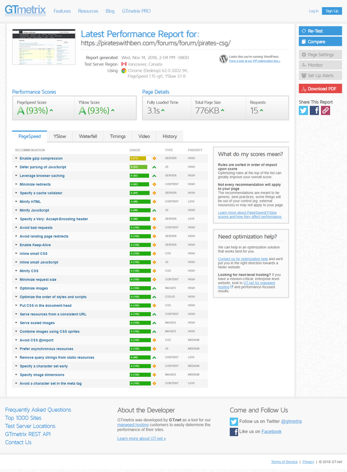Open the Timings tab
Screen dimensions: 347x472
118,136
